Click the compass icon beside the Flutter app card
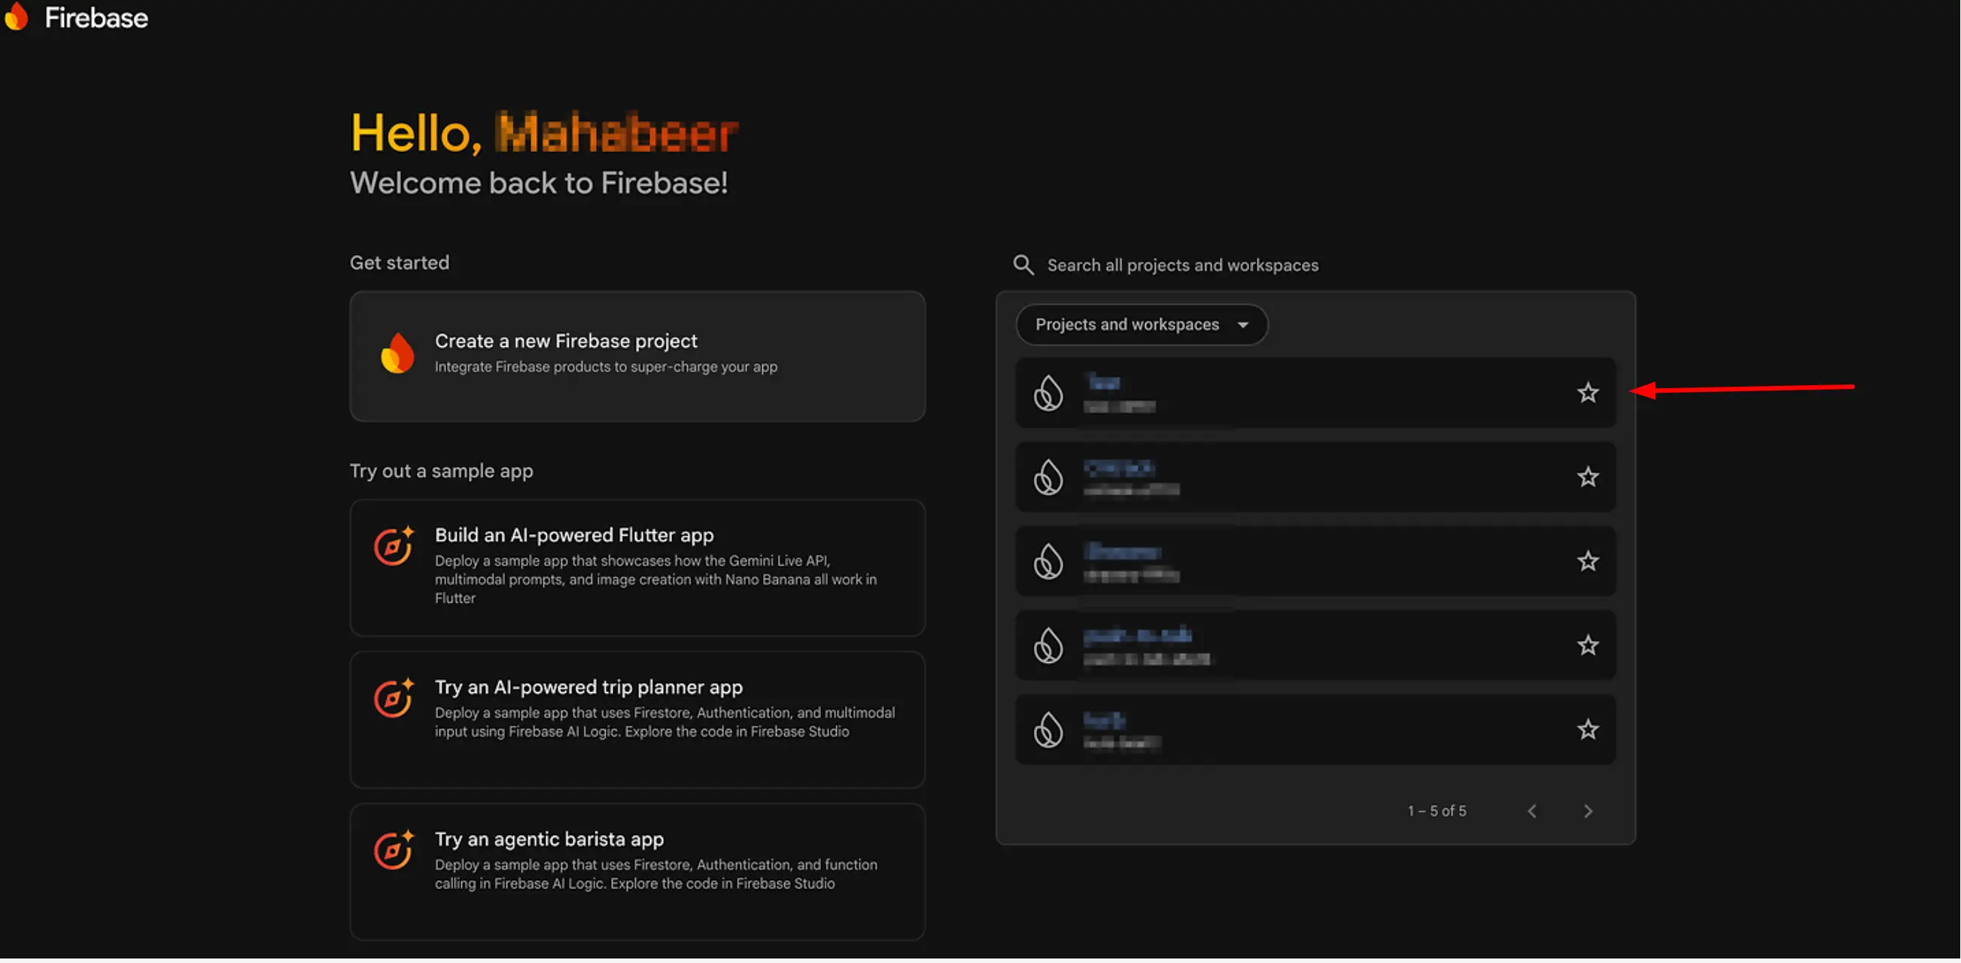Image resolution: width=1961 pixels, height=963 pixels. click(392, 547)
